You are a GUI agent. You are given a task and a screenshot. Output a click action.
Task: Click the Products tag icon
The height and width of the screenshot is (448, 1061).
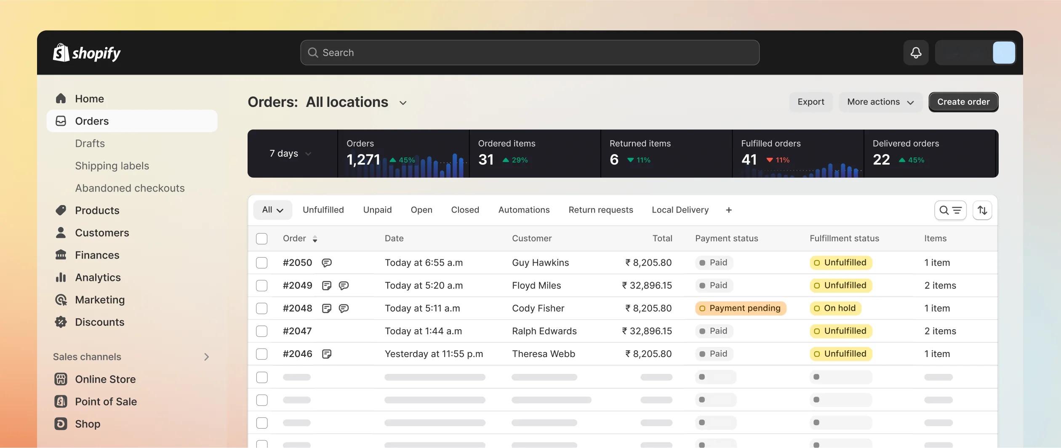61,210
